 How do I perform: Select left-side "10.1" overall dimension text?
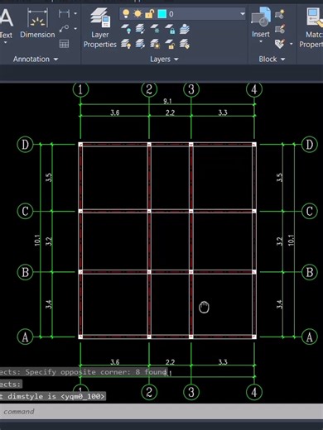(x=37, y=240)
